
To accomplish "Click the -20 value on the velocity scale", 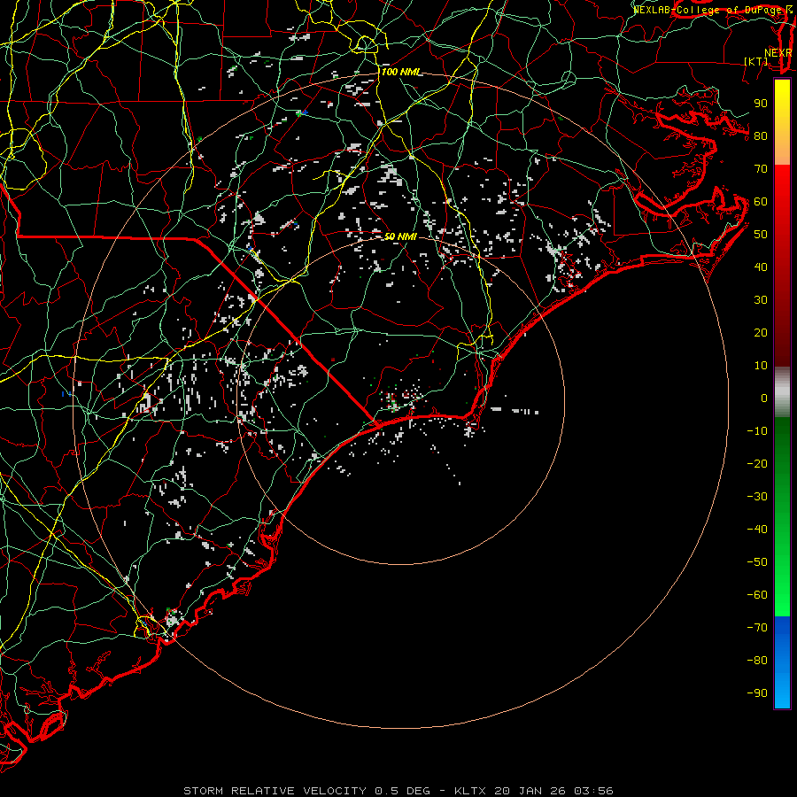I will click(757, 464).
